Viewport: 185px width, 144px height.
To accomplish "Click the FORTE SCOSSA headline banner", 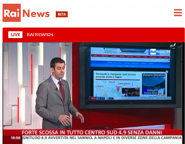I will (x=92, y=132).
